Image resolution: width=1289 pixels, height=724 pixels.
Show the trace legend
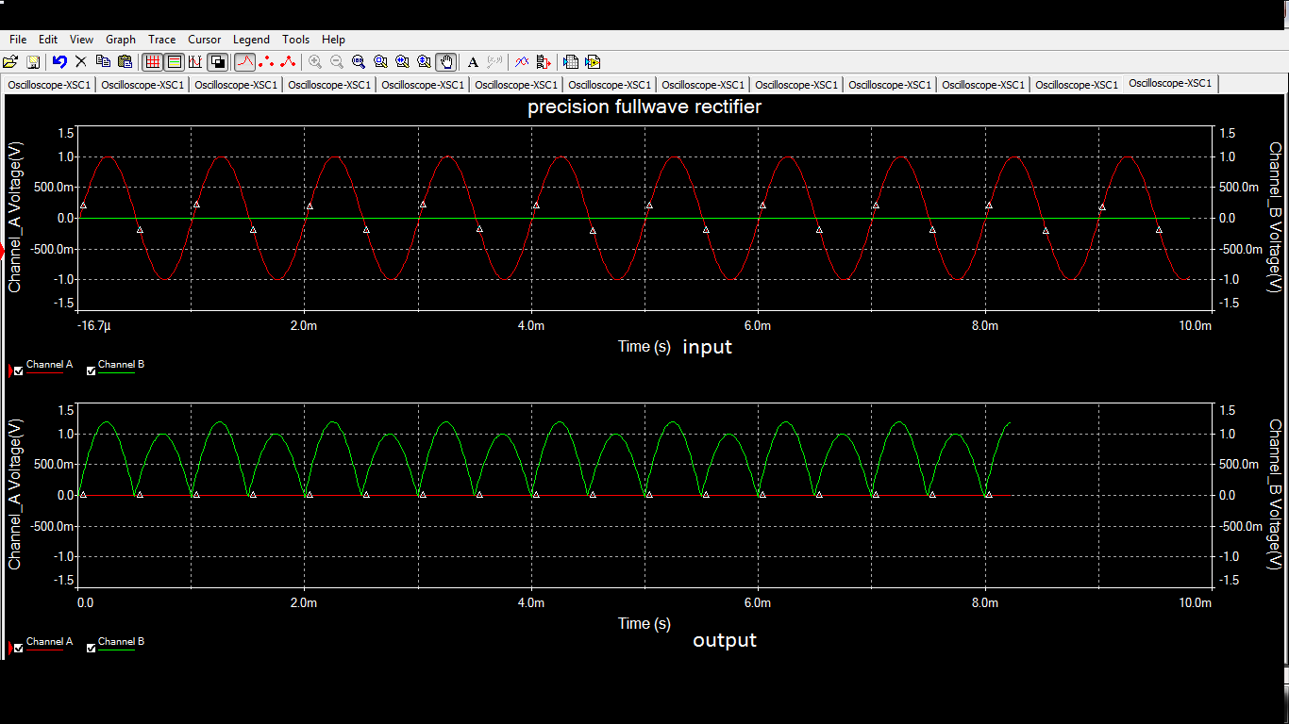175,62
